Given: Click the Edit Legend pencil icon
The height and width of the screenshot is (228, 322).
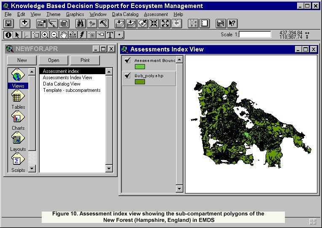Looking at the screenshot, I should click(53, 24).
